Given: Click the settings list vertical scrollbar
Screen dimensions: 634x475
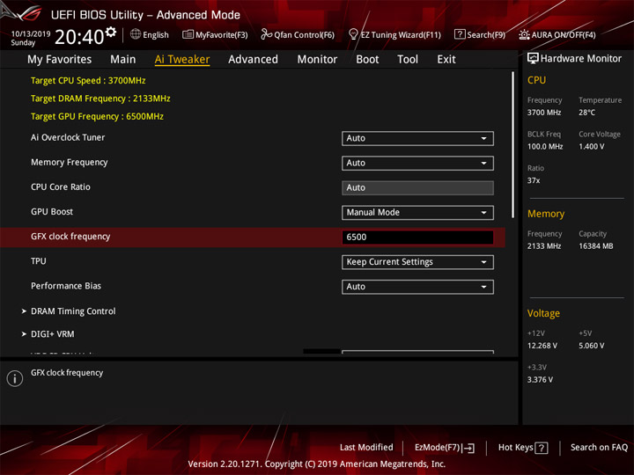Looking at the screenshot, I should pos(513,144).
